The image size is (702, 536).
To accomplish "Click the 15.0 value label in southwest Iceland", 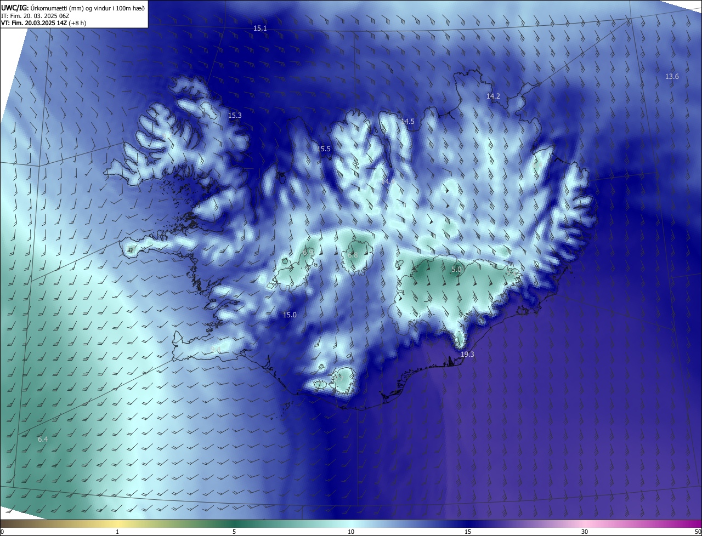I will pos(290,315).
